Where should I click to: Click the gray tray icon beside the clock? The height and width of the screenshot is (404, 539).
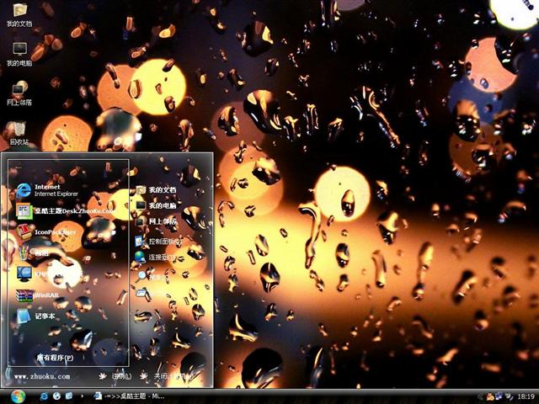click(508, 396)
